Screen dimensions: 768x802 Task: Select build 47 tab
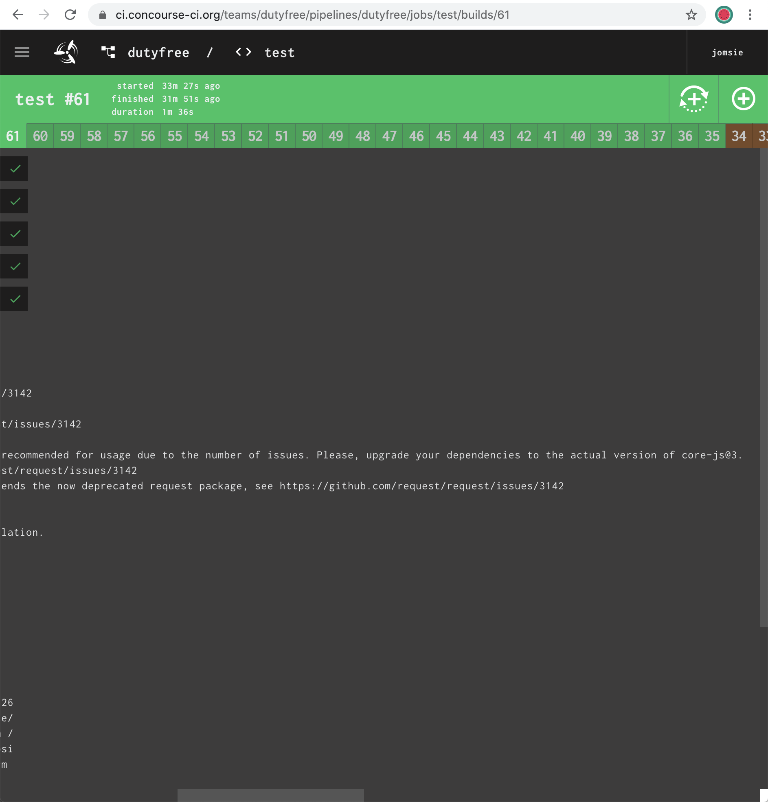point(389,136)
